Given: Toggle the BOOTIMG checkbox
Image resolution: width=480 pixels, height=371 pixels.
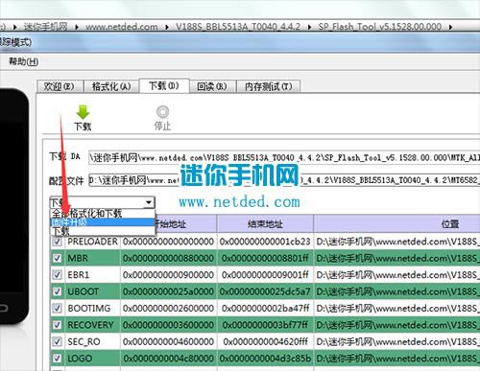Looking at the screenshot, I should (x=58, y=308).
